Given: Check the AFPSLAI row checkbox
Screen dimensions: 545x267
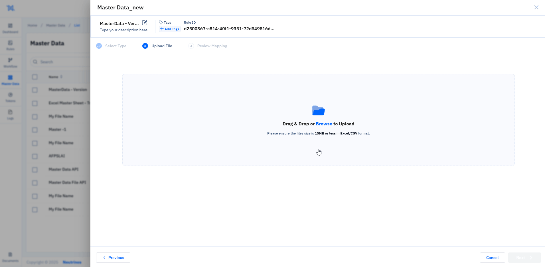Looking at the screenshot, I should (35, 156).
